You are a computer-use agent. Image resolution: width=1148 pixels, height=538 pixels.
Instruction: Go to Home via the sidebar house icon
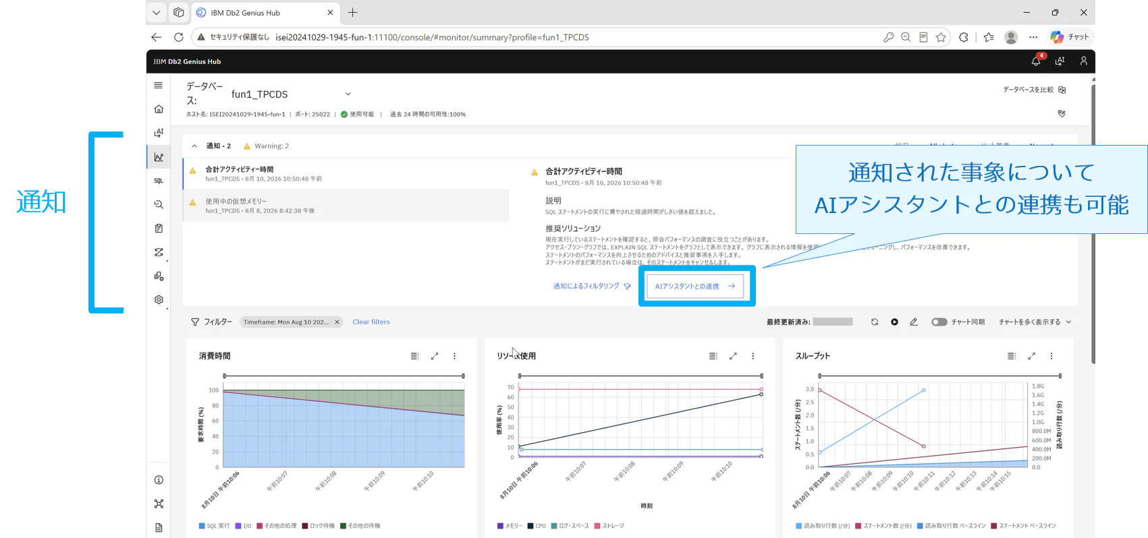pyautogui.click(x=159, y=109)
